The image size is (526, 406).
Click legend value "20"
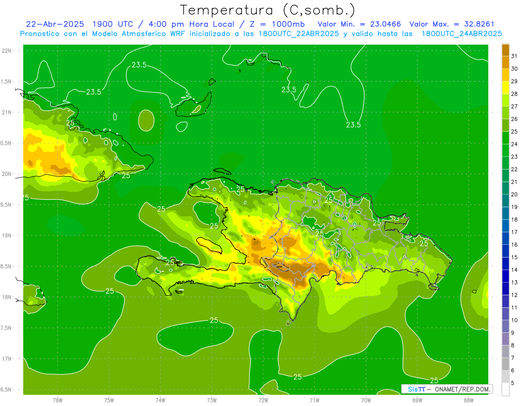[x=514, y=194]
